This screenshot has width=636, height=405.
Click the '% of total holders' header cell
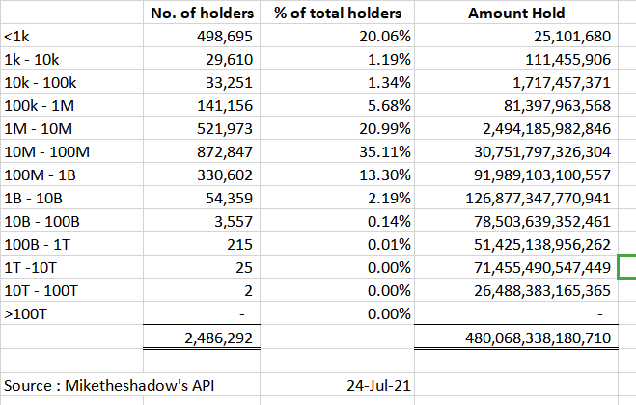tap(337, 13)
